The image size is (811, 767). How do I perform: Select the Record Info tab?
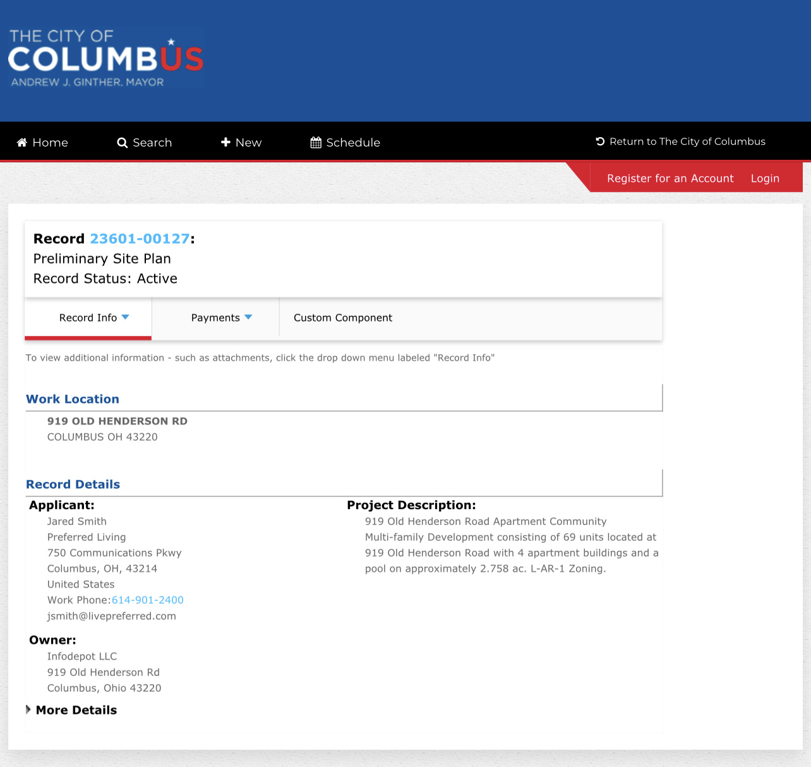point(88,318)
